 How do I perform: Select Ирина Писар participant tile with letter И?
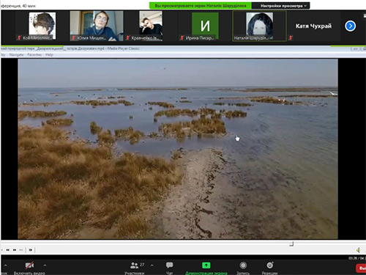tap(205, 26)
